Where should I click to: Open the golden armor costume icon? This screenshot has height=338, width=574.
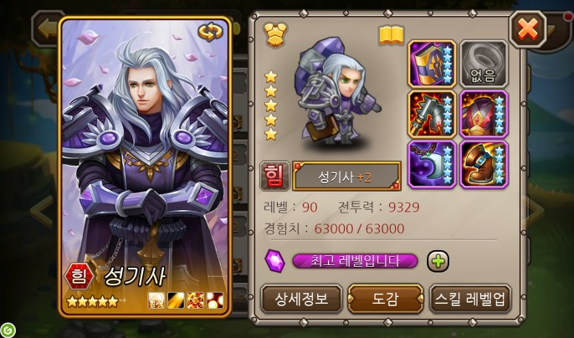[275, 35]
